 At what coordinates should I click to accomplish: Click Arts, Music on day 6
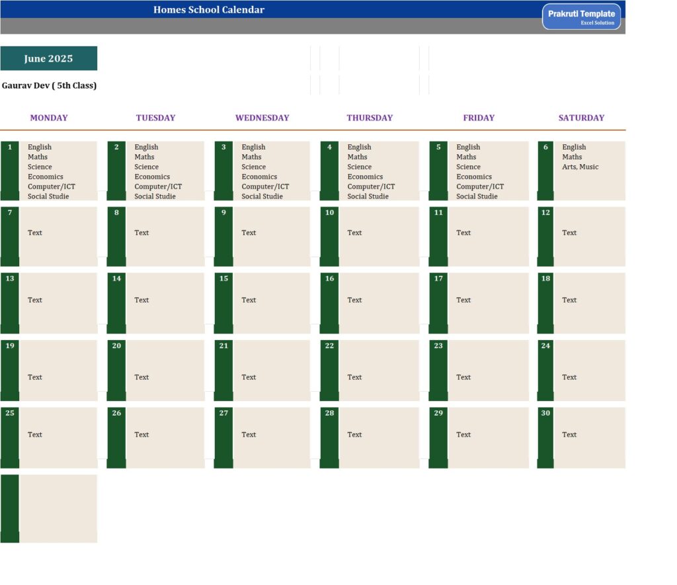[x=580, y=167]
